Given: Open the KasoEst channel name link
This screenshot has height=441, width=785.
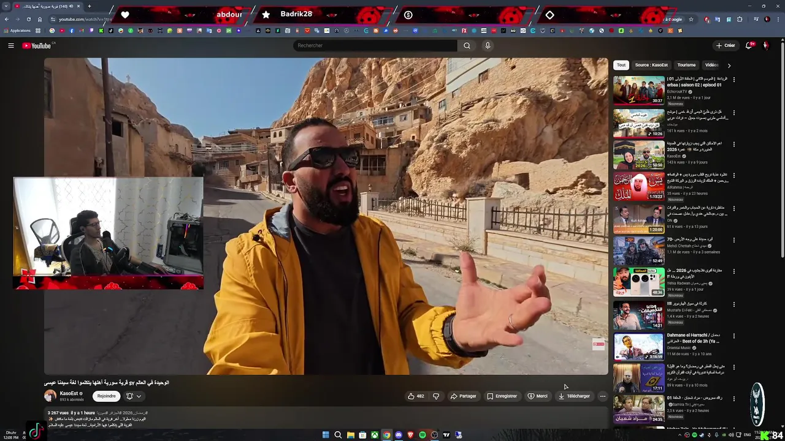Looking at the screenshot, I should 69,393.
